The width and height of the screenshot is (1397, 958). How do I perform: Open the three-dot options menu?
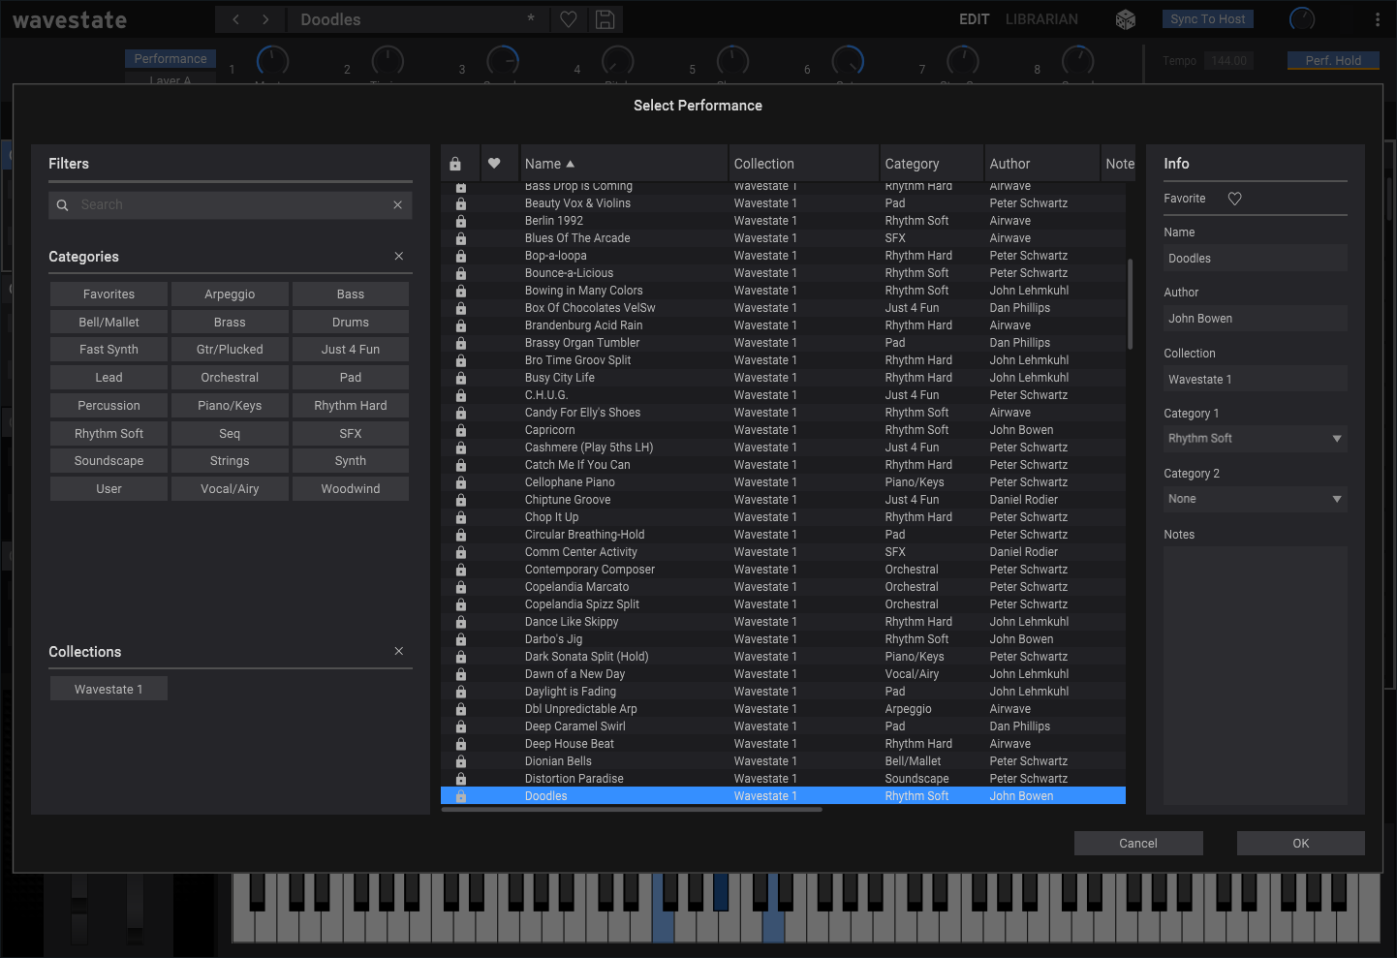[1378, 19]
